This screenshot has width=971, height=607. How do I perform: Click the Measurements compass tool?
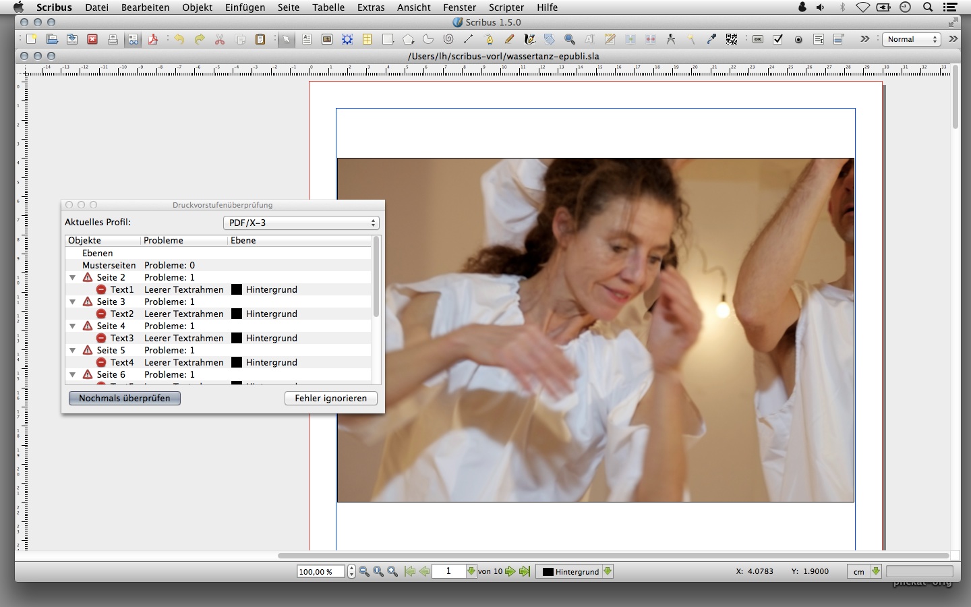pyautogui.click(x=671, y=40)
